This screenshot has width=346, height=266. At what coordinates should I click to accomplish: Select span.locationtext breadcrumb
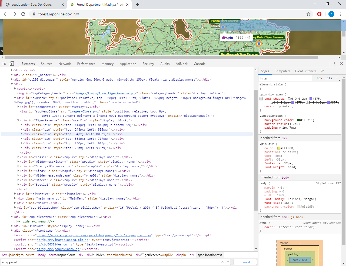(x=210, y=255)
